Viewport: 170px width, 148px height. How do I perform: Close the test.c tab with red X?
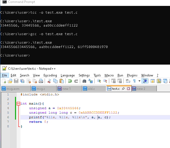pos(129,89)
